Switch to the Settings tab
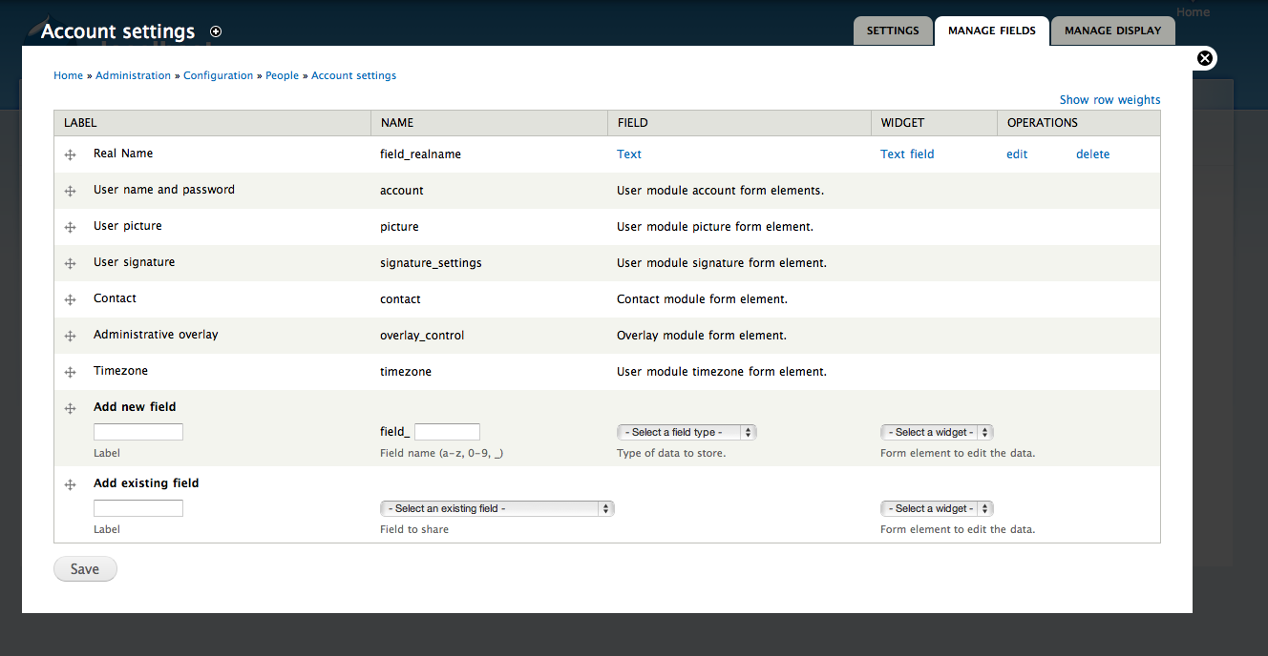This screenshot has width=1268, height=656. [892, 31]
